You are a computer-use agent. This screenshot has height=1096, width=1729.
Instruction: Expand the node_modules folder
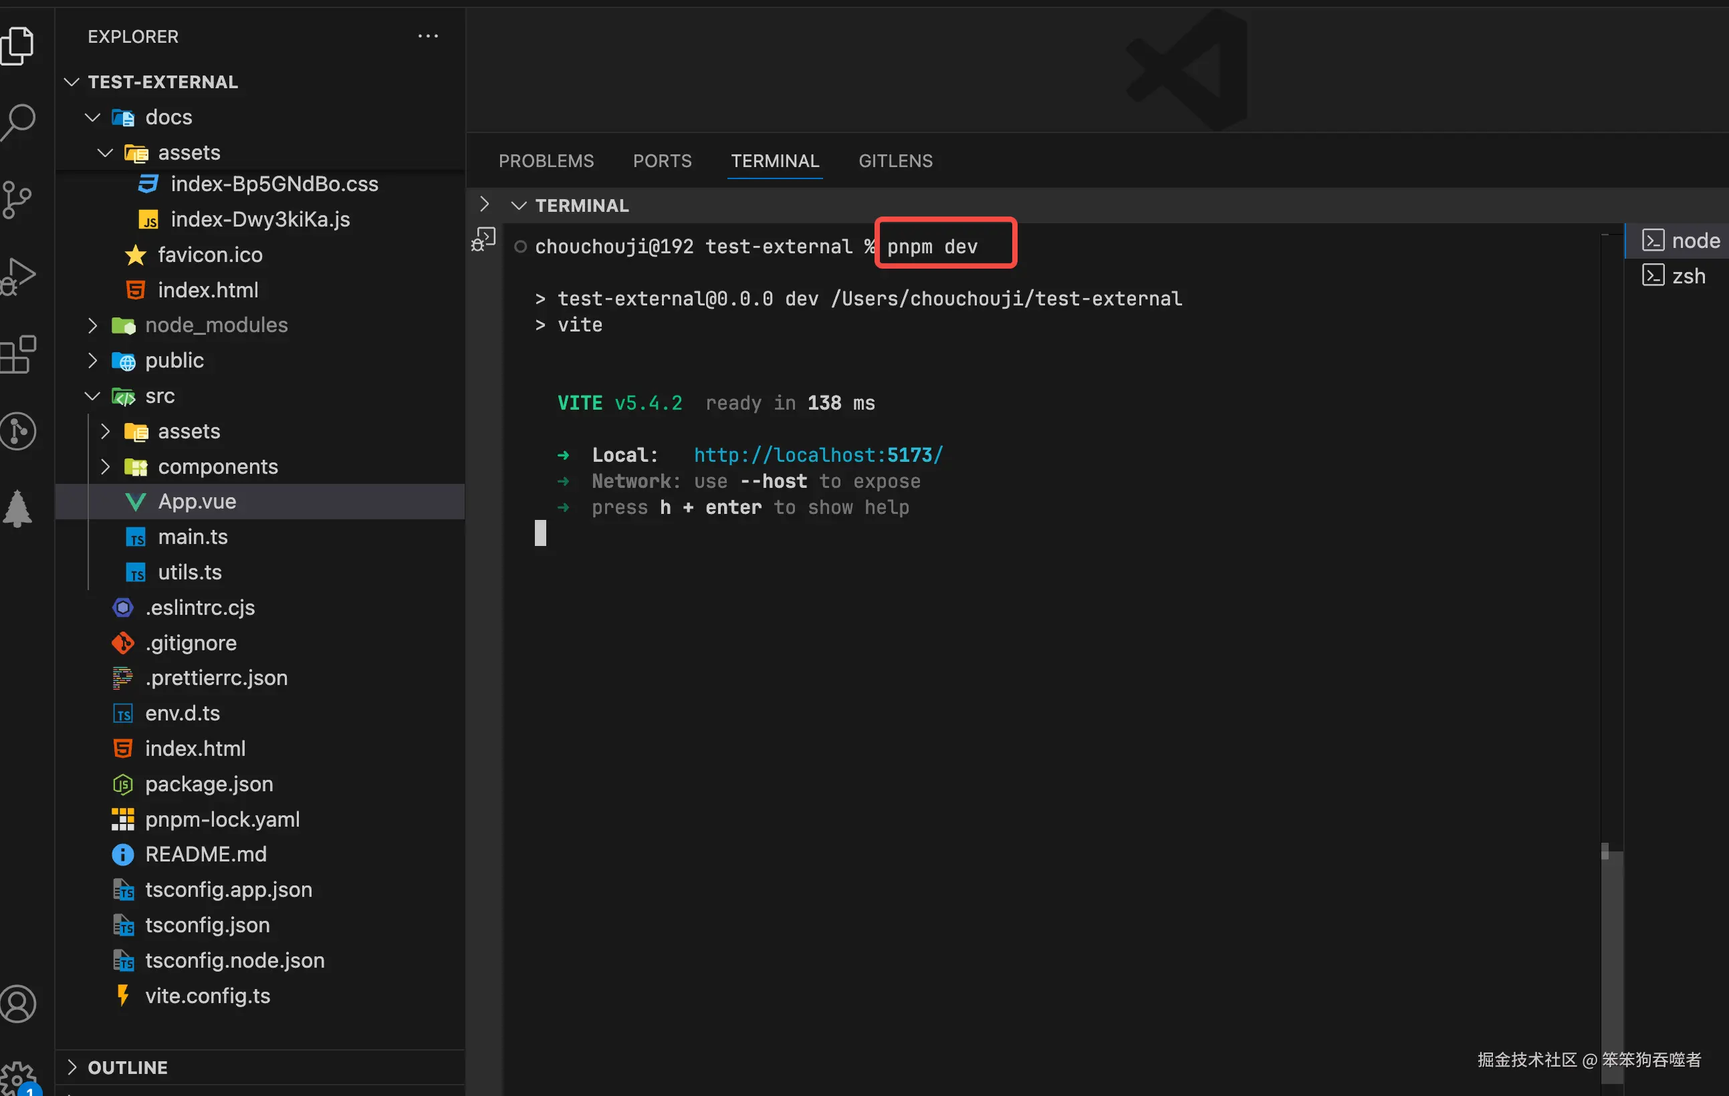(x=215, y=325)
